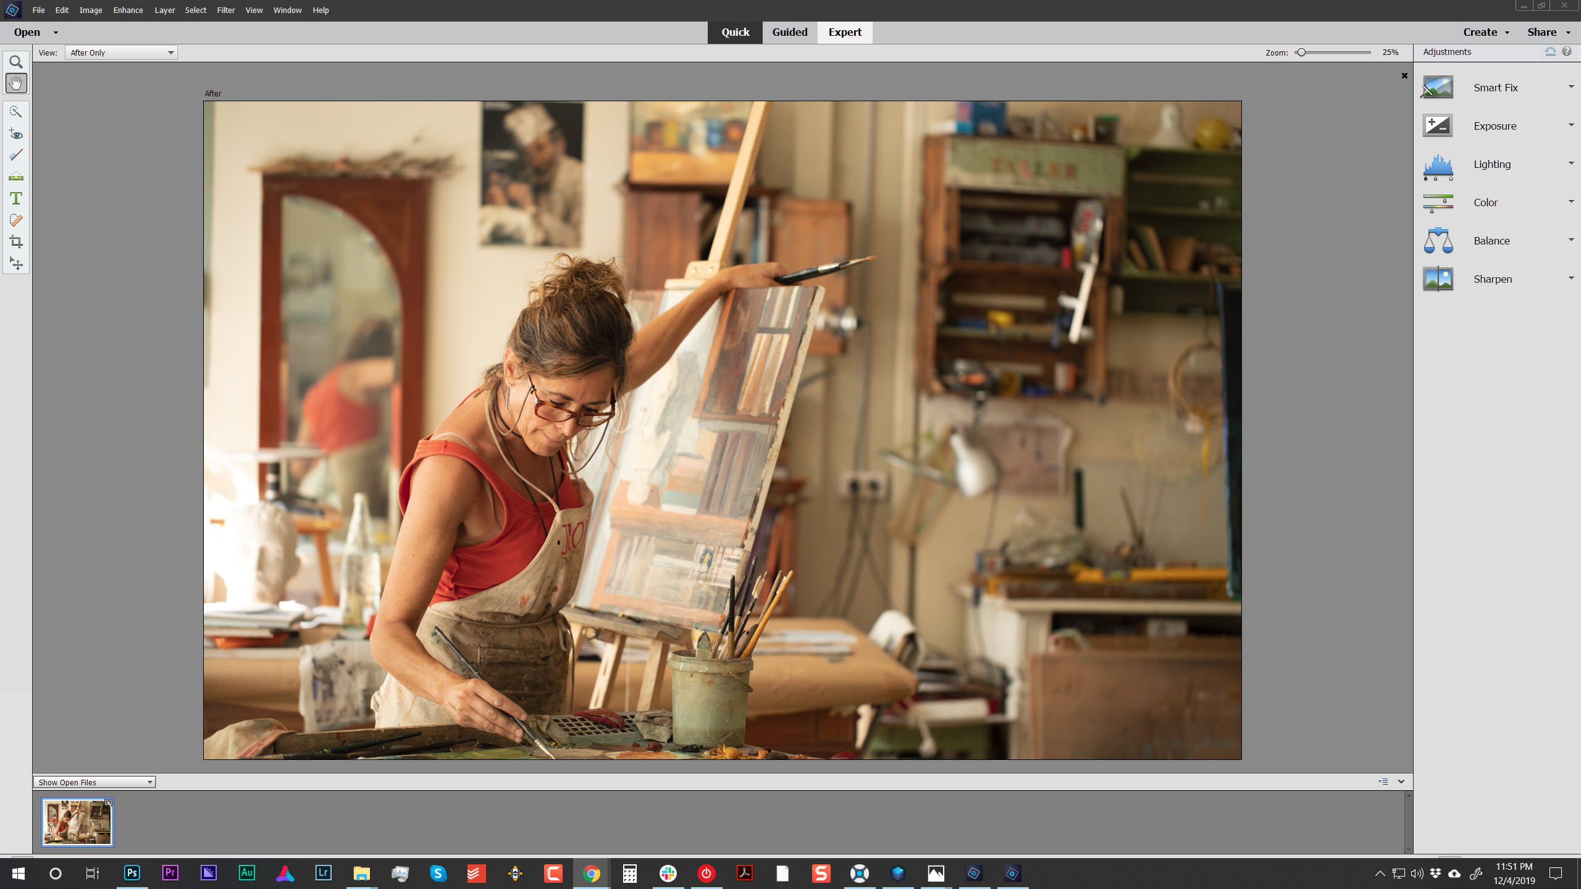Select the Straighten tool
The width and height of the screenshot is (1581, 889).
coord(15,177)
